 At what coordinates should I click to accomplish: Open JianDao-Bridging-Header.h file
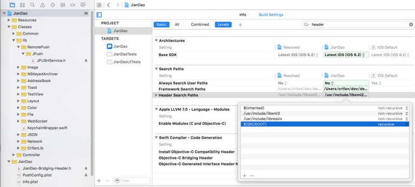[x=47, y=168]
